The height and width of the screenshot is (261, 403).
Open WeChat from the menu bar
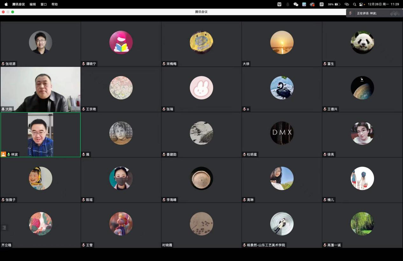click(296, 4)
